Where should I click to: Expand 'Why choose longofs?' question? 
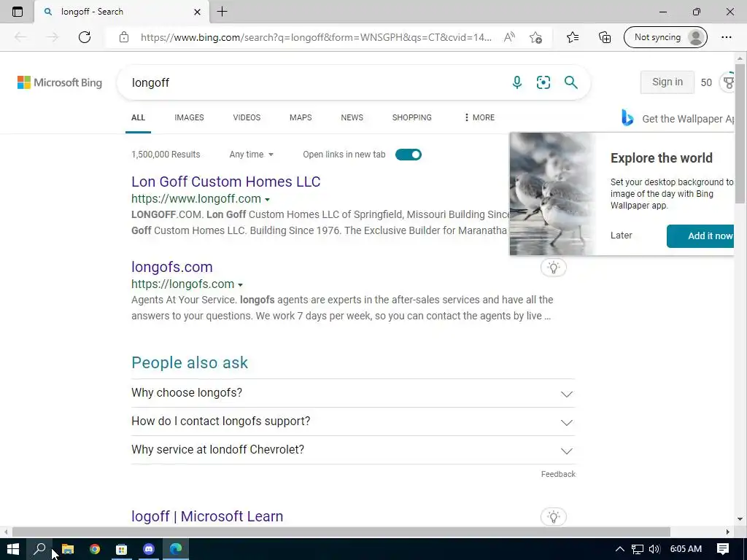click(353, 393)
